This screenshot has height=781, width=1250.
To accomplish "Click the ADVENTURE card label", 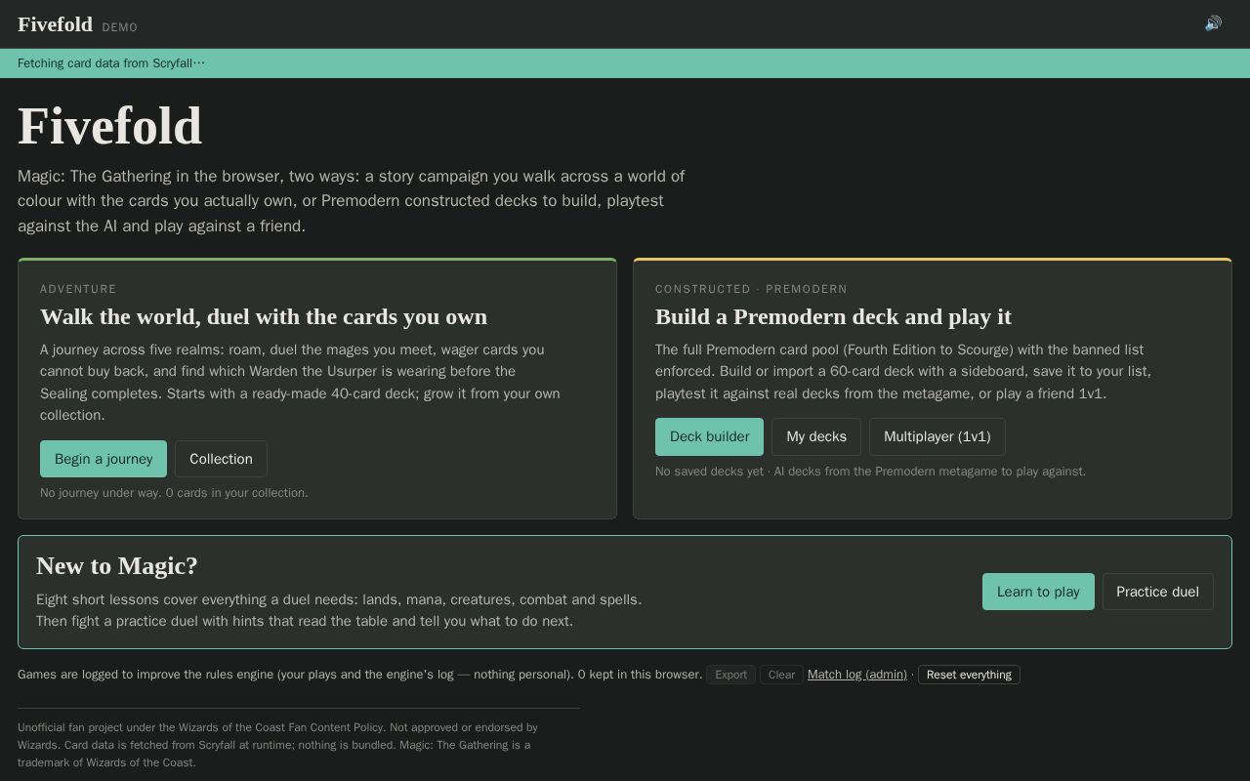I will pos(78,289).
